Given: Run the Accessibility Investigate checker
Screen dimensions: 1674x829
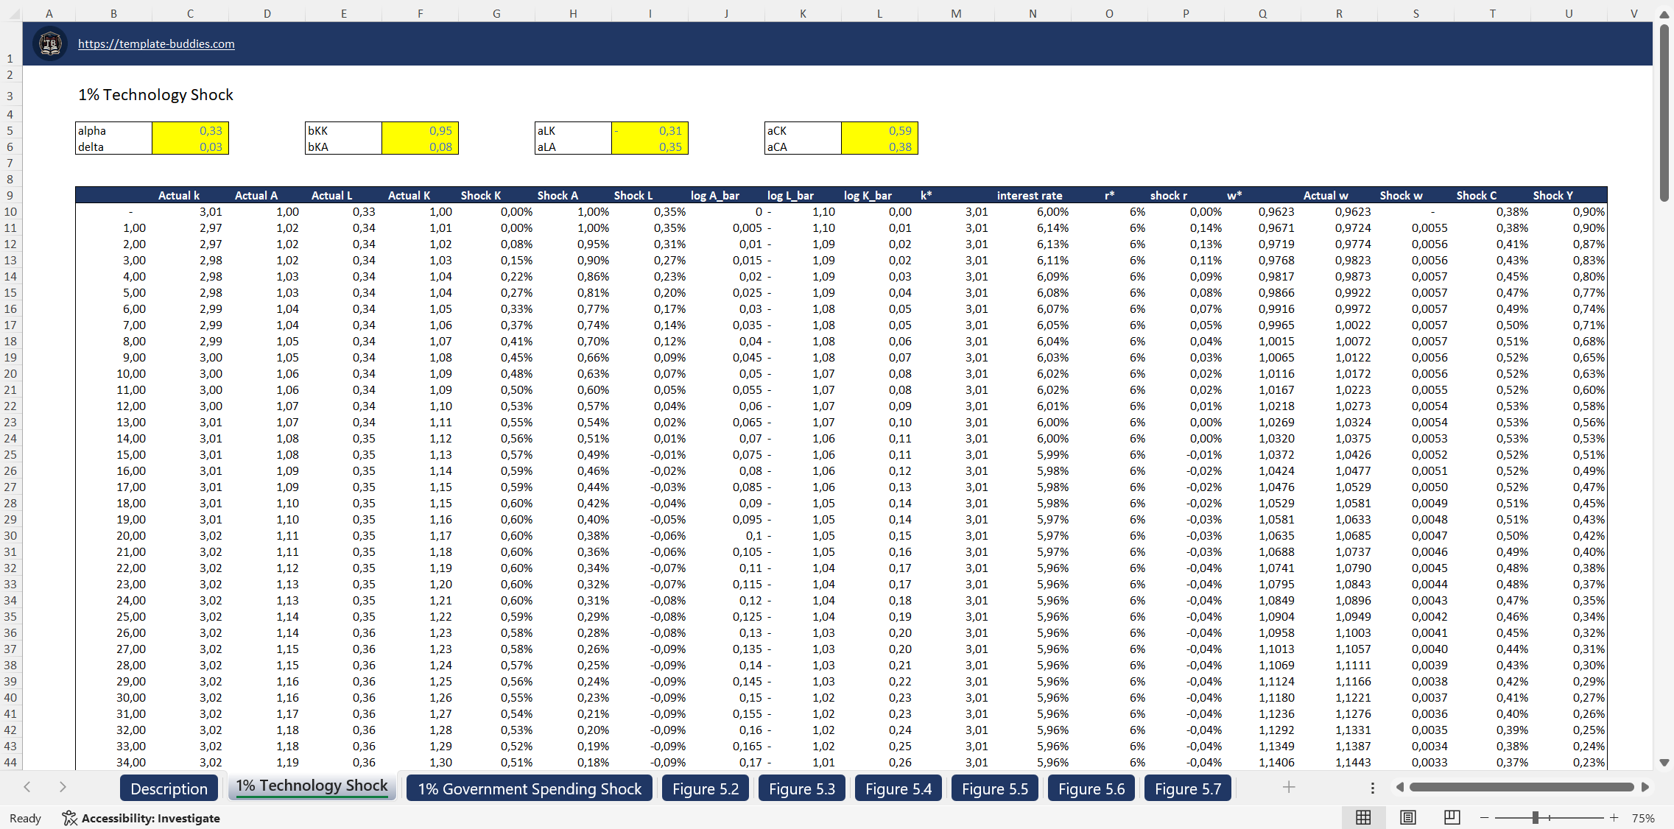Looking at the screenshot, I should pyautogui.click(x=141, y=818).
